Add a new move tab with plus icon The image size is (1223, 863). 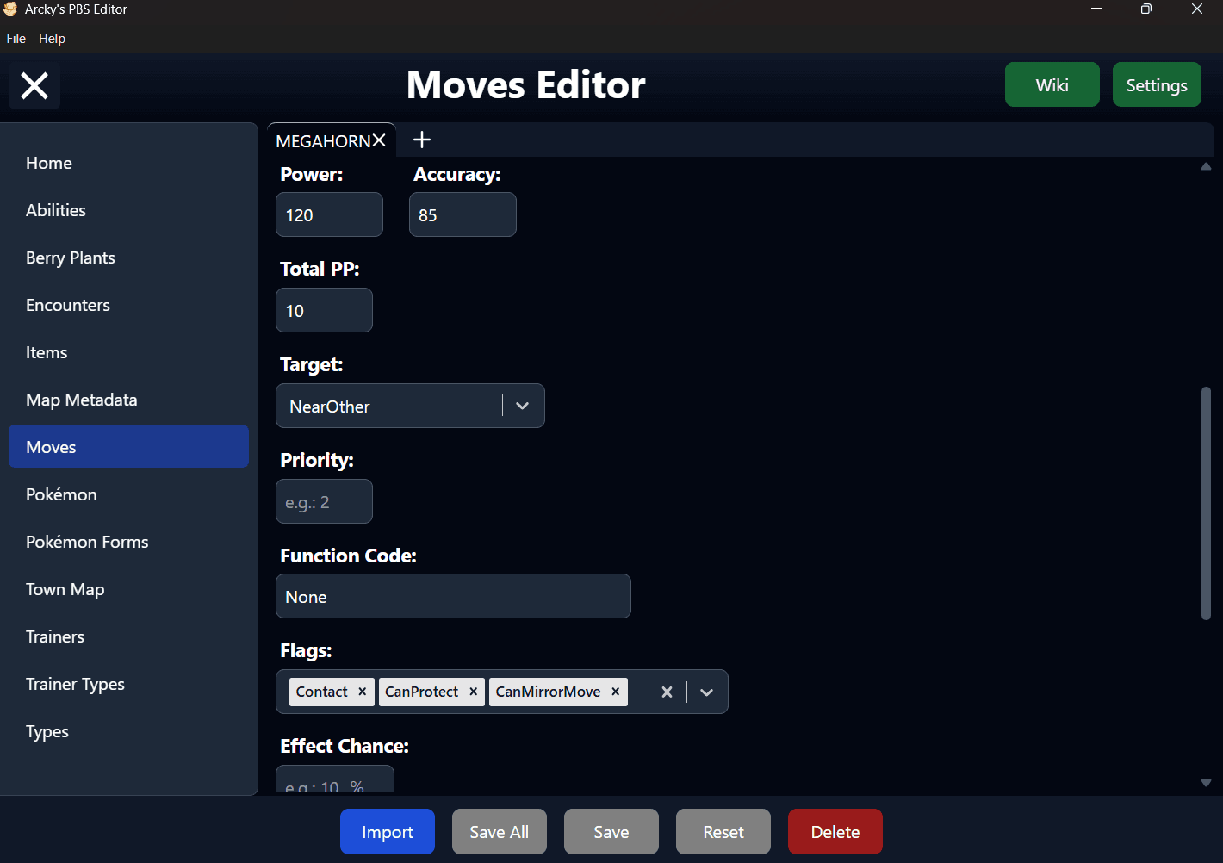tap(422, 140)
